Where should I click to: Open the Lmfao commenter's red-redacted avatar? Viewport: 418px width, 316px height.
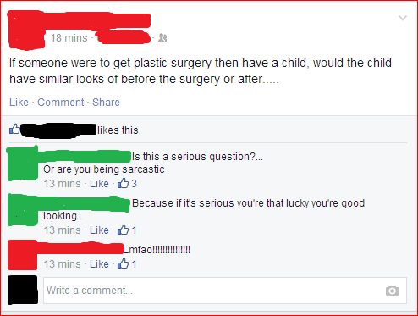[x=23, y=255]
